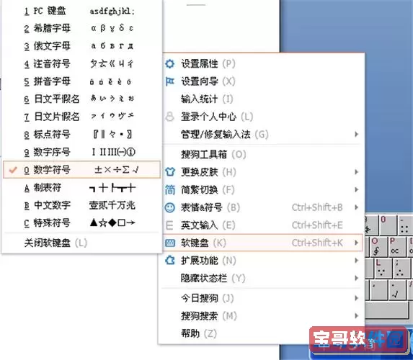Click the 简 icon beside 简繁切换
The image size is (413, 360).
pyautogui.click(x=169, y=190)
